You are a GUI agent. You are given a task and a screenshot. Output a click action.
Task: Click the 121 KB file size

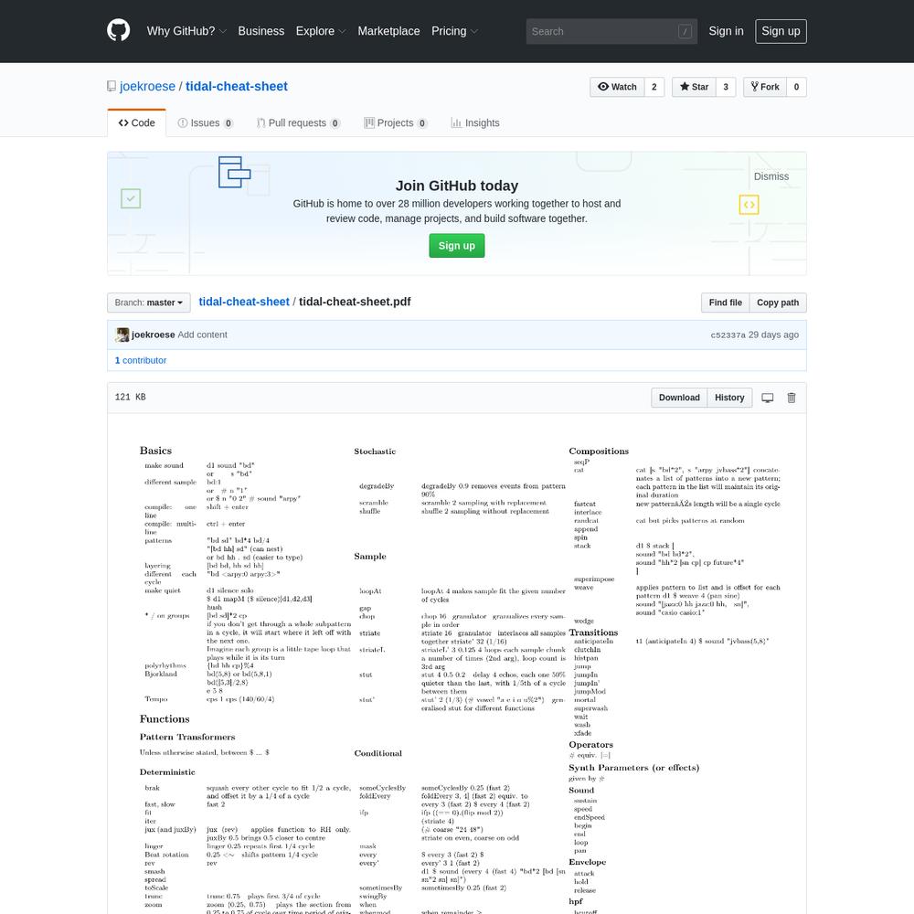coord(130,397)
